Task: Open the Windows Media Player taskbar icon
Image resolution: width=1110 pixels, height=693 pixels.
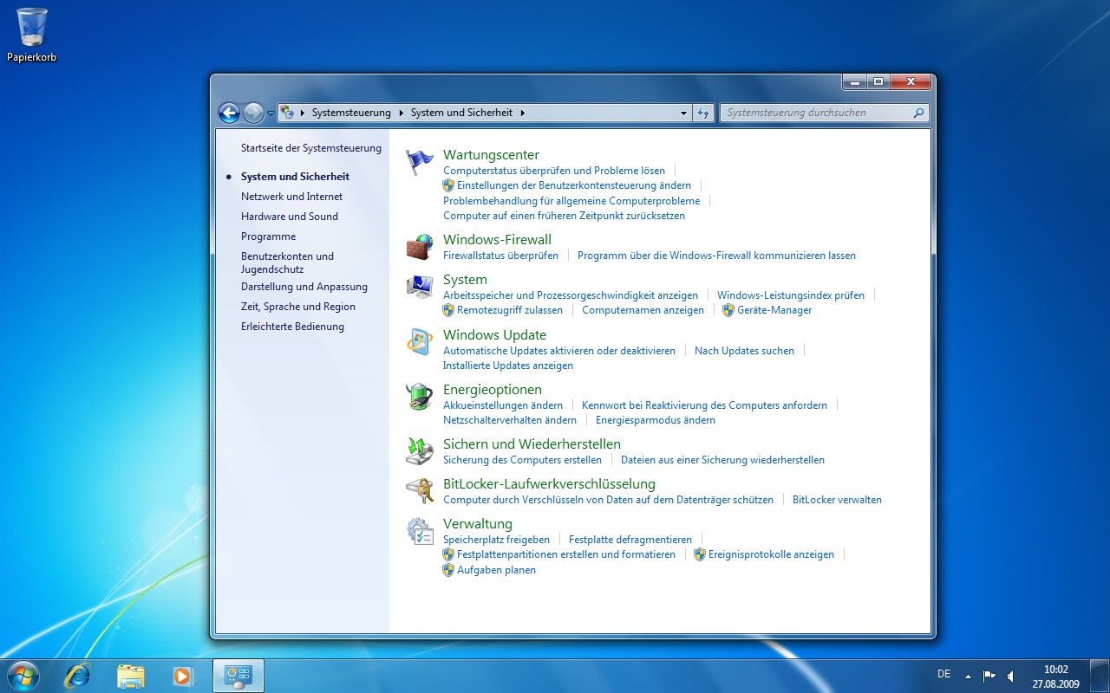Action: coord(183,675)
